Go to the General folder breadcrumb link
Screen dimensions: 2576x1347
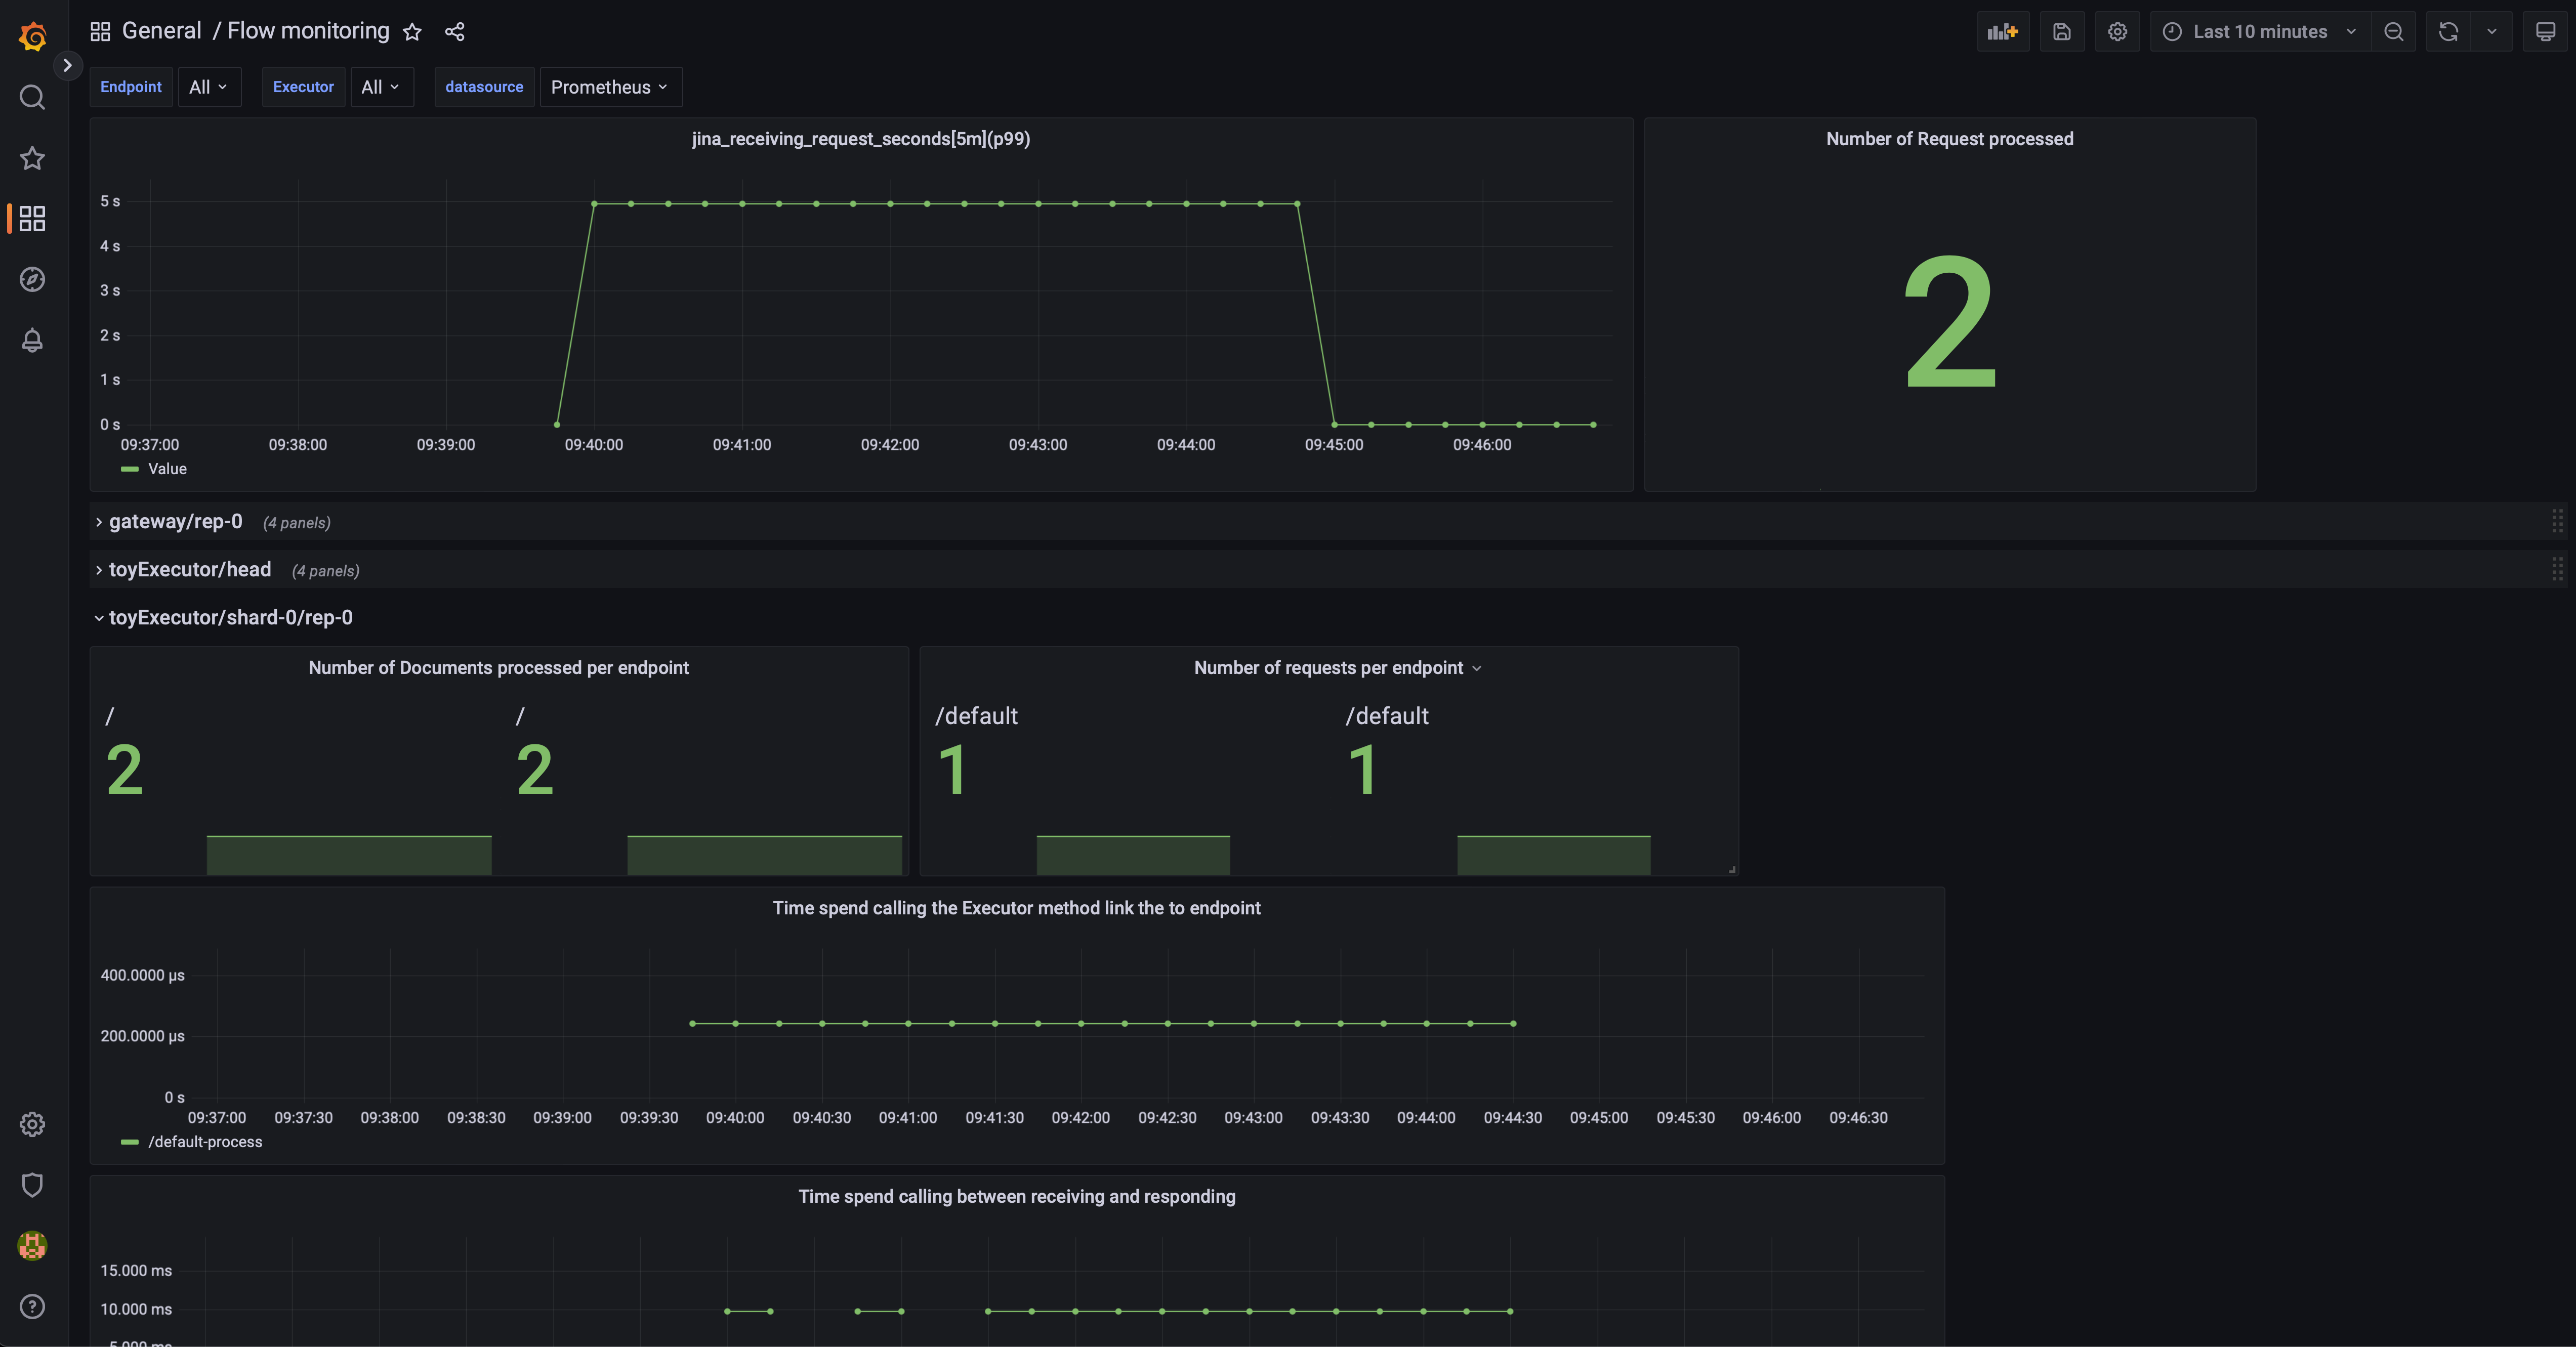[x=161, y=31]
